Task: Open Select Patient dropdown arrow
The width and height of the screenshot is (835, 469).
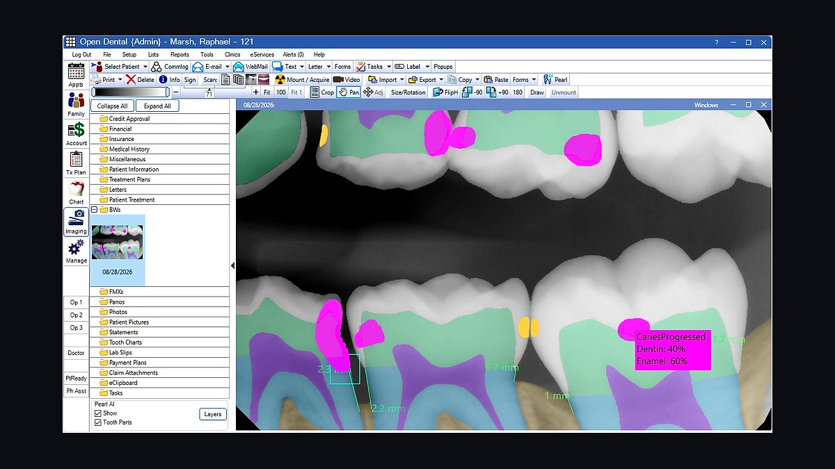Action: [x=145, y=67]
